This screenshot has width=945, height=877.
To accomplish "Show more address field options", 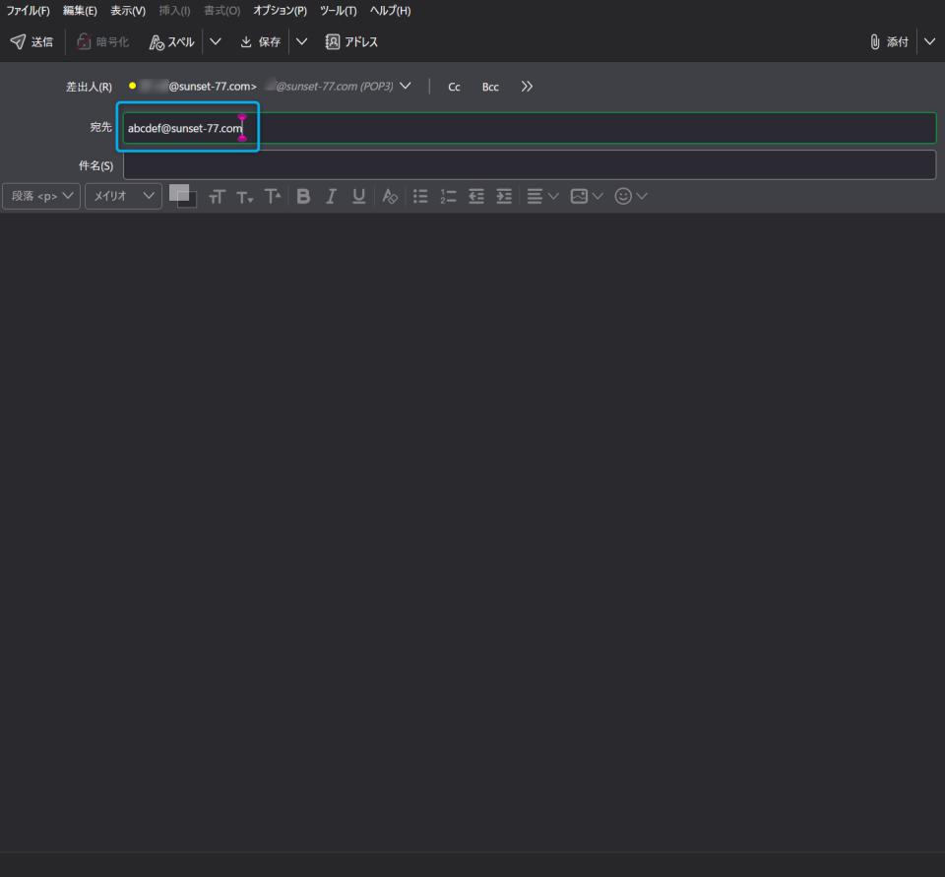I will coord(527,87).
